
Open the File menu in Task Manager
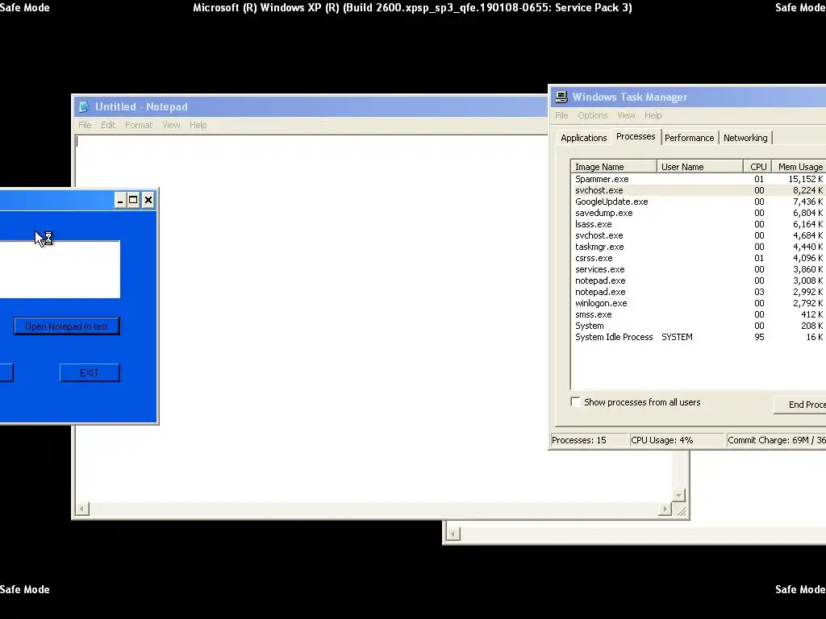pos(561,115)
